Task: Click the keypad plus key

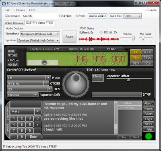Action: coord(37,125)
